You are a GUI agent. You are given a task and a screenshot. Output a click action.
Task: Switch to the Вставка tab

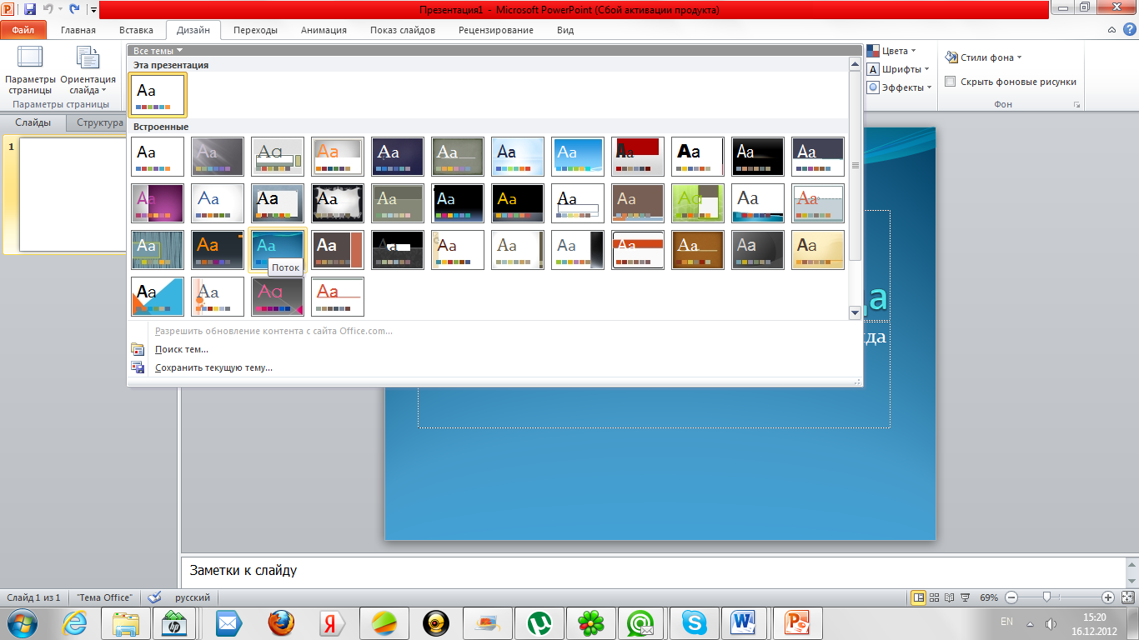tap(136, 30)
